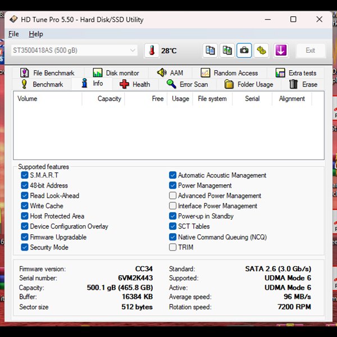337x337 pixels.
Task: Open the Extra tests tab
Action: 296,73
